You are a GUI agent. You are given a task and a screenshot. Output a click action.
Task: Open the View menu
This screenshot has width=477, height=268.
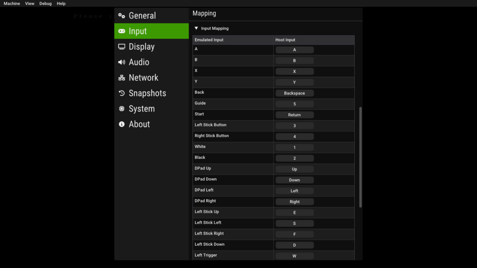click(x=30, y=3)
